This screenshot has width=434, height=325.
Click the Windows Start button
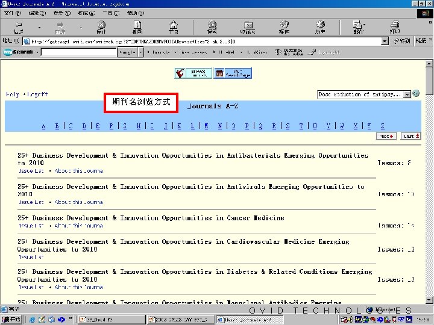pyautogui.click(x=11, y=320)
